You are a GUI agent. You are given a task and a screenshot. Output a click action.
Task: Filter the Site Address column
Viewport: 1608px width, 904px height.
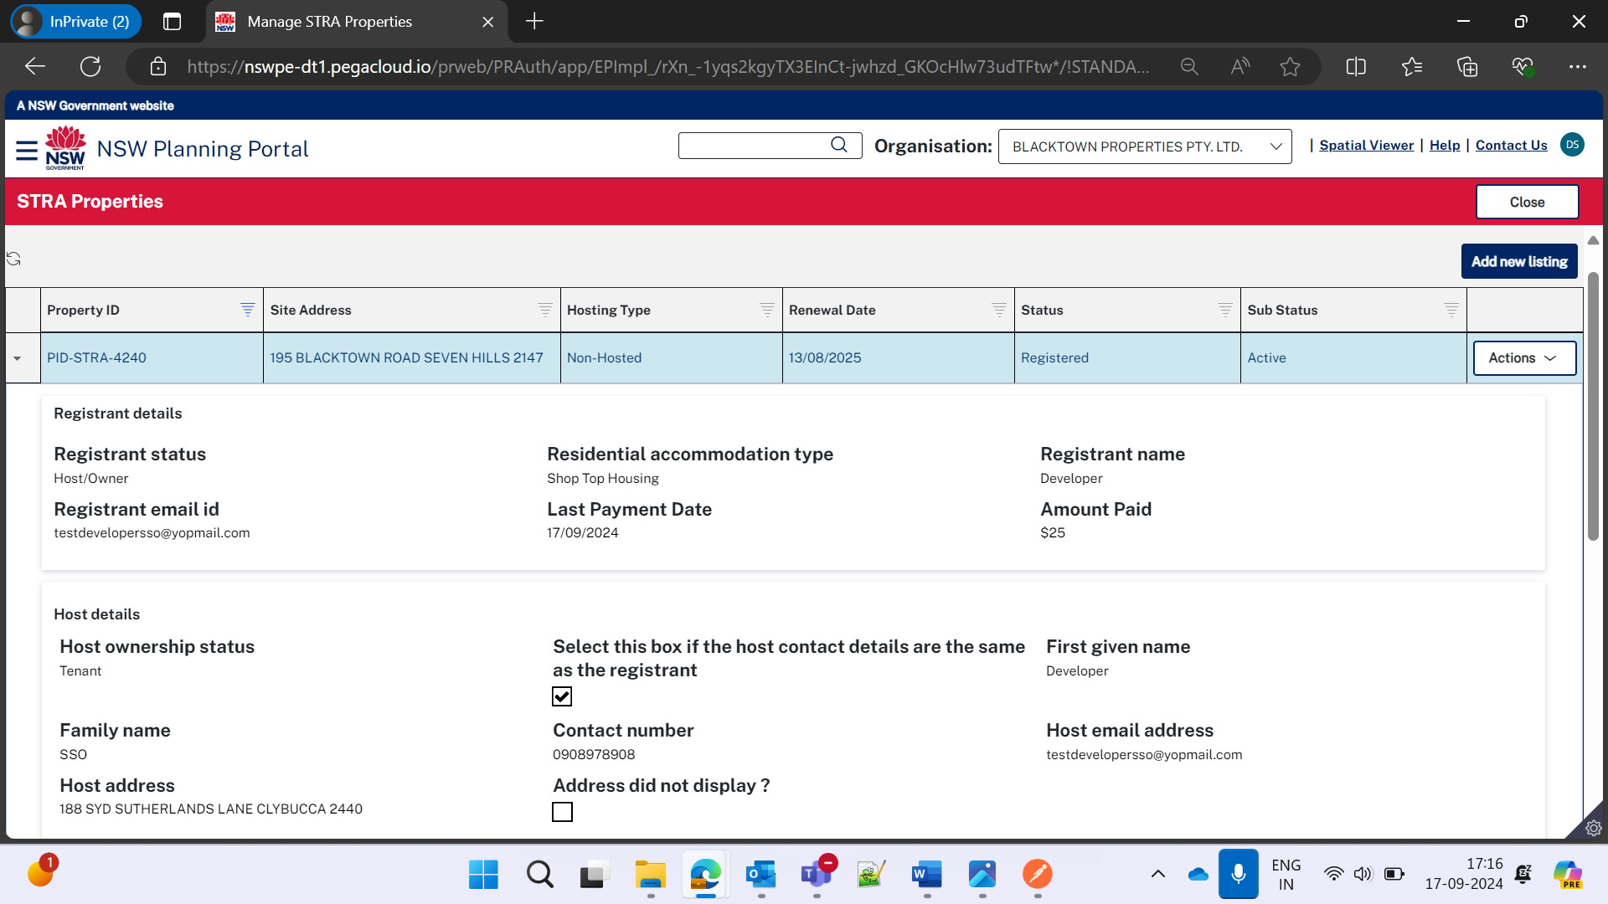pyautogui.click(x=545, y=310)
